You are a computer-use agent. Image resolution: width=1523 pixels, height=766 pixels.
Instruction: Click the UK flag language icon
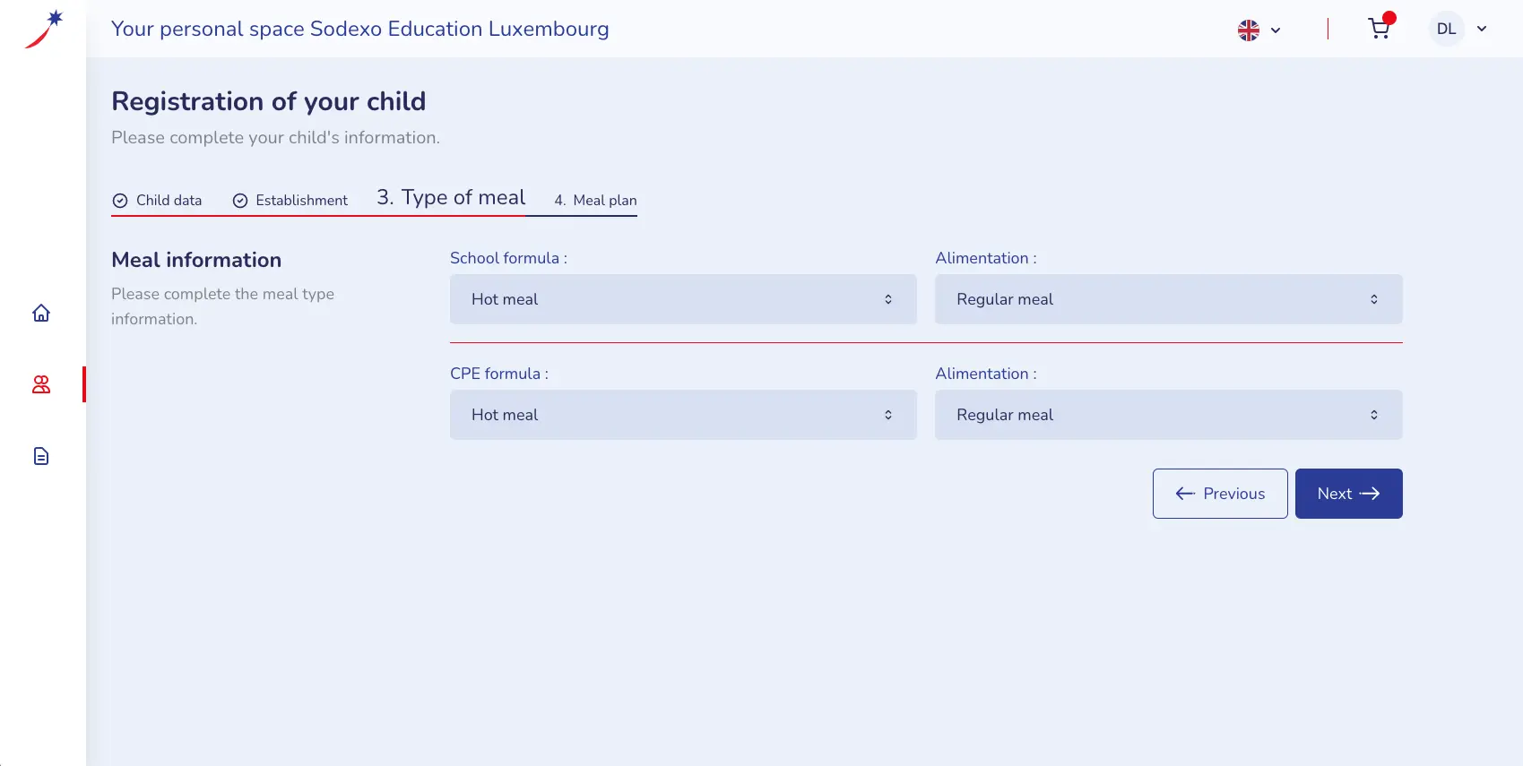point(1249,30)
